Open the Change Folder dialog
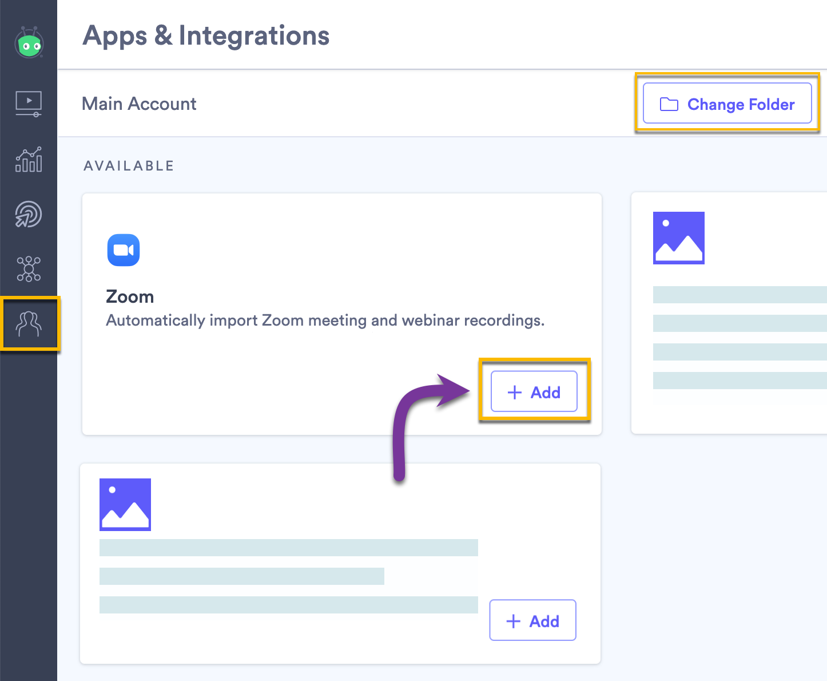 click(x=727, y=104)
